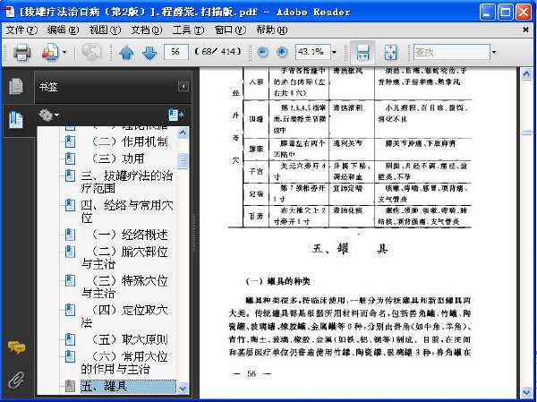Viewport: 537px width, 402px height.
Task: Zoom out using the minus button
Action: point(262,52)
